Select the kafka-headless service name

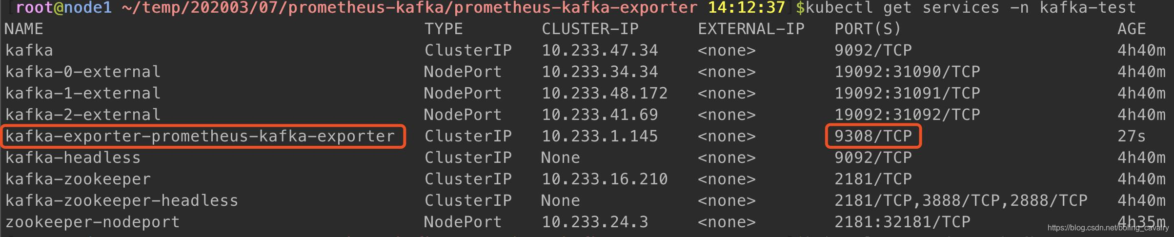coord(73,158)
